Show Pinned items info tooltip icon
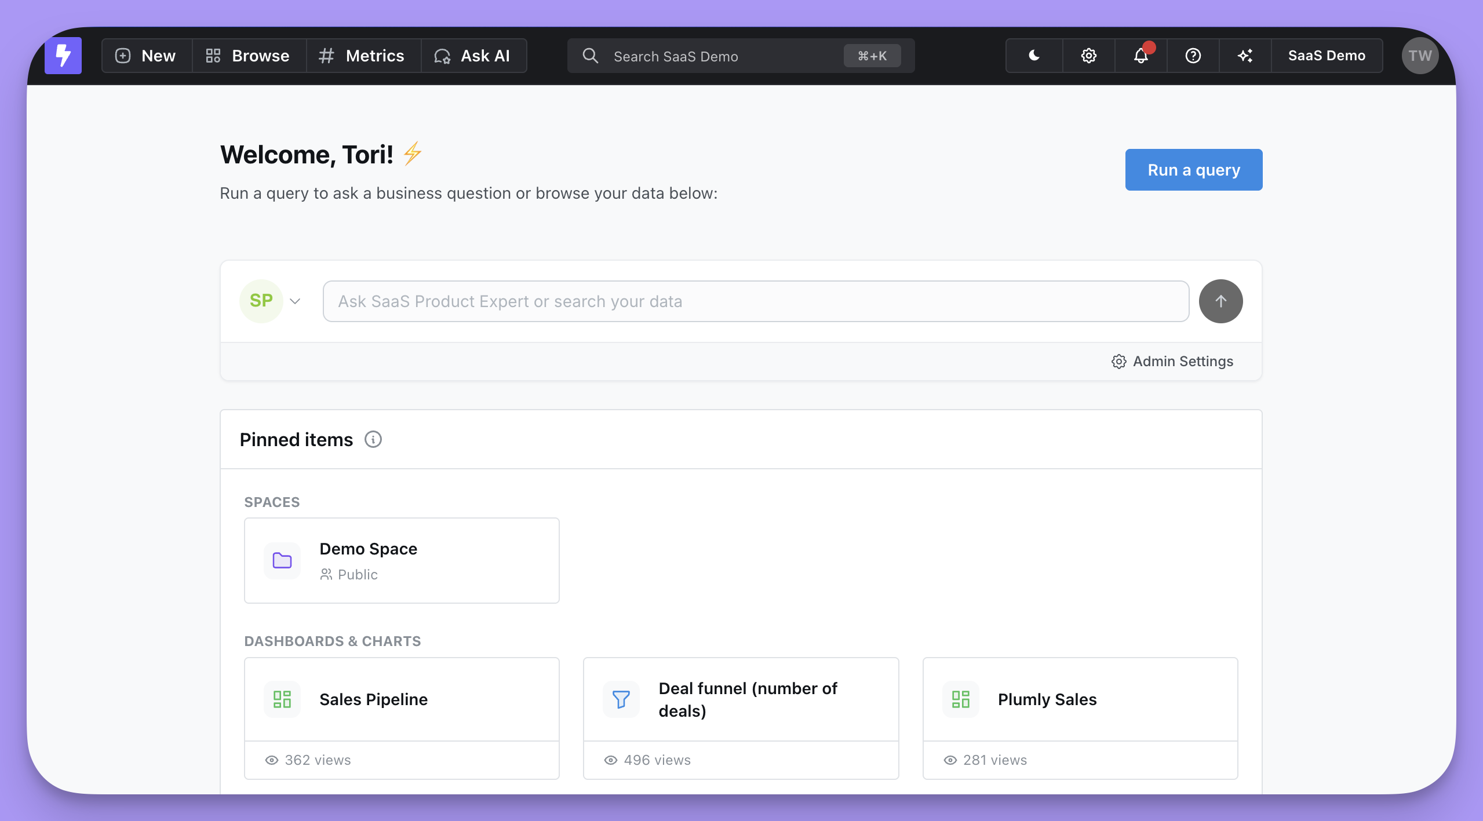1483x821 pixels. pos(373,440)
